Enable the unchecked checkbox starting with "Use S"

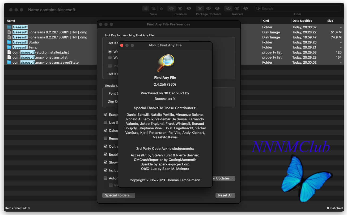pyautogui.click(x=105, y=122)
